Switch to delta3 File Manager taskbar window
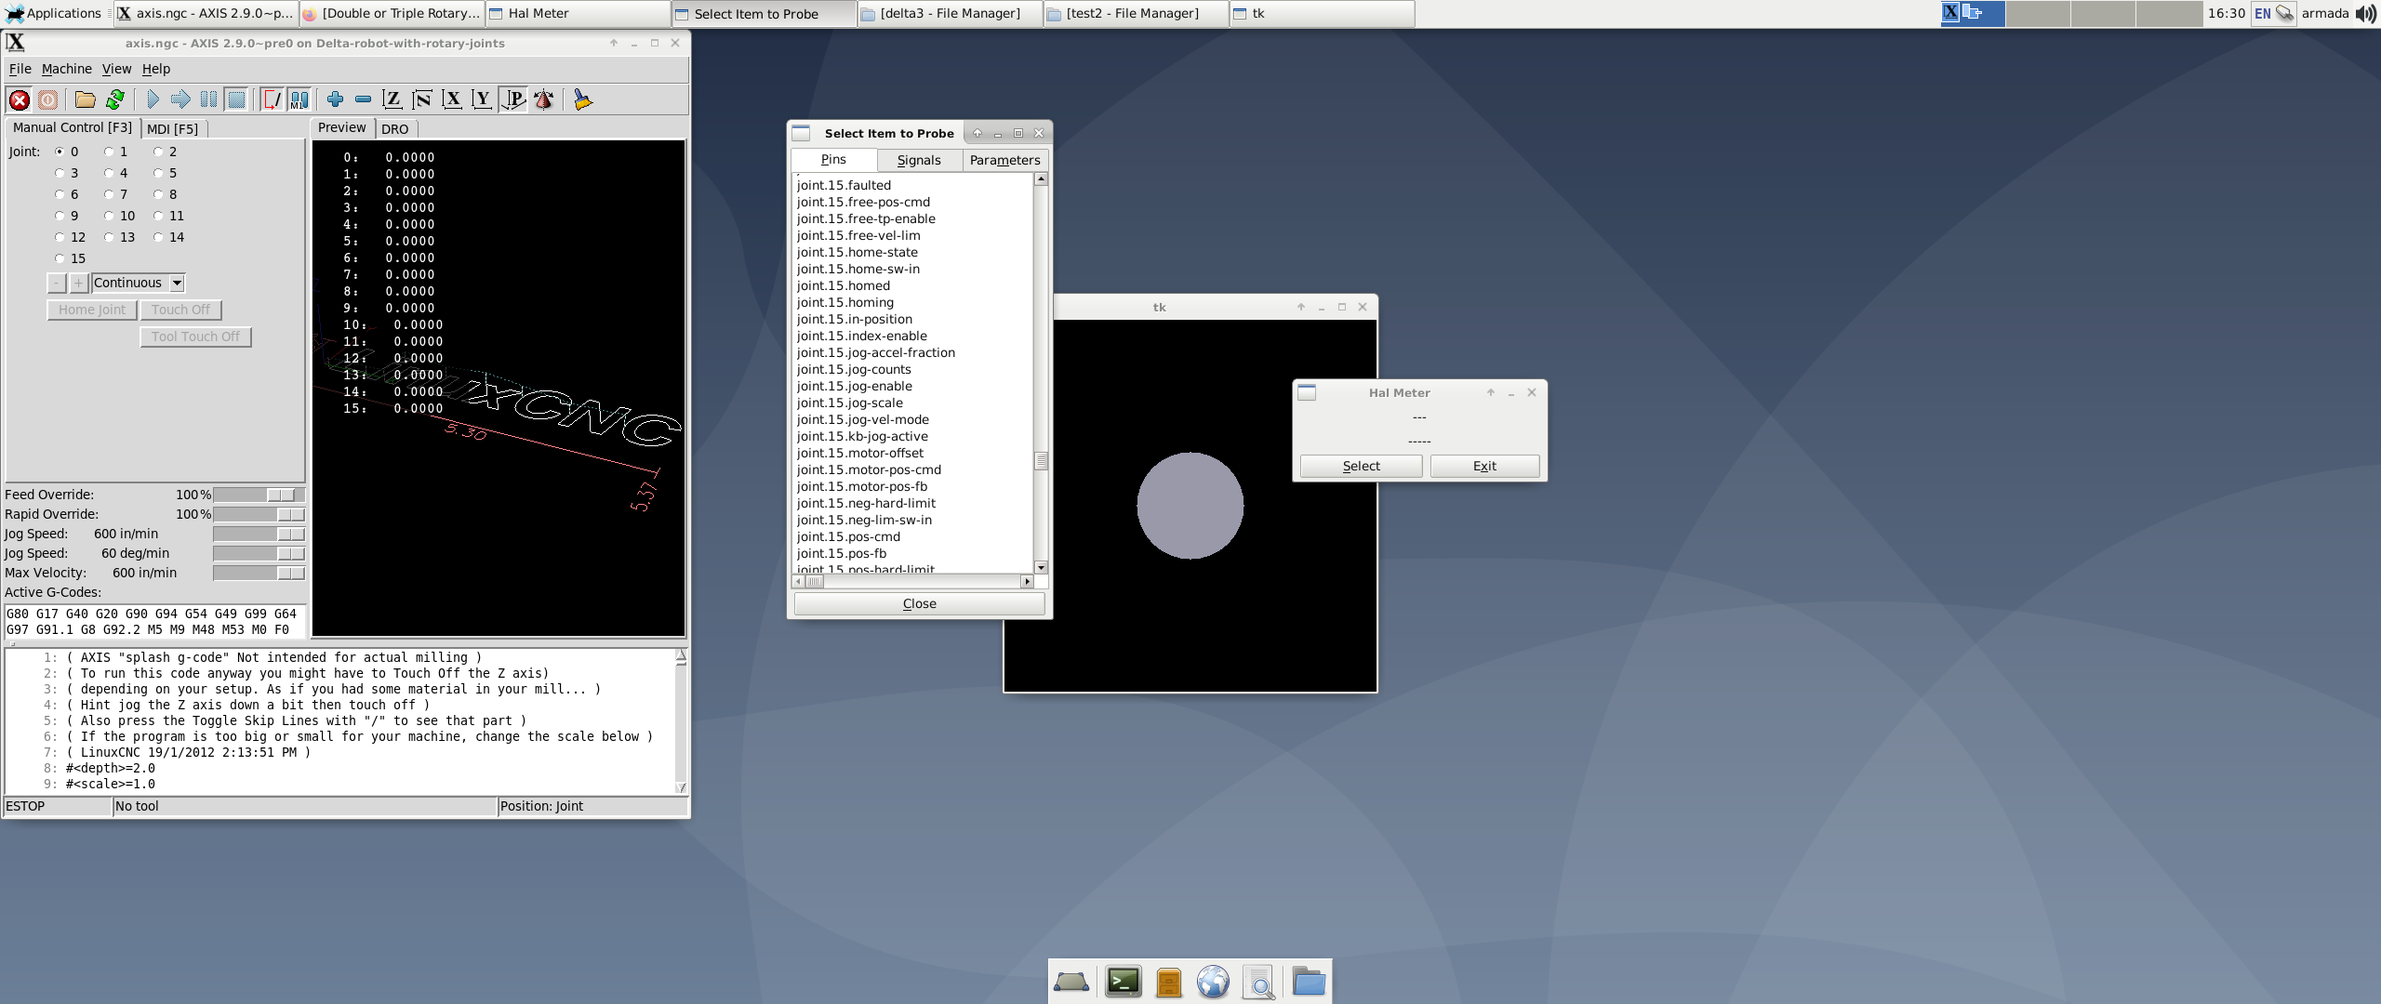2381x1004 pixels. [x=950, y=13]
